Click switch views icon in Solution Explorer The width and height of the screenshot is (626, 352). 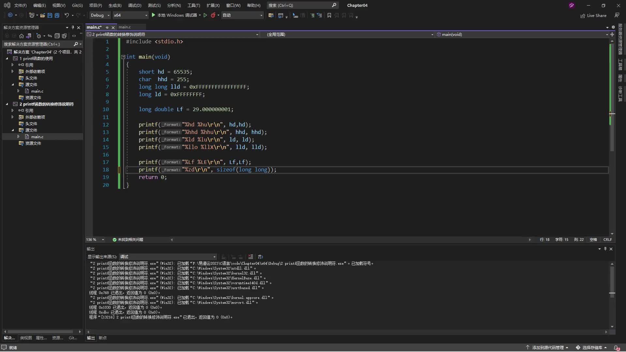[29, 36]
